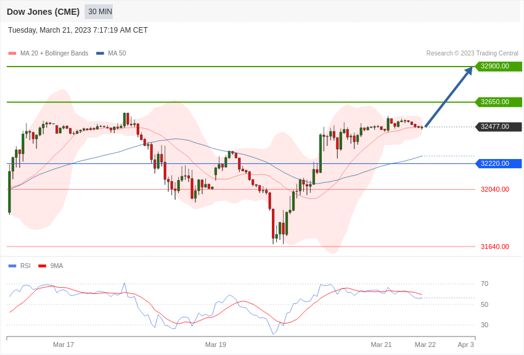Click the 32477.00 current price tag
The width and height of the screenshot is (524, 355).
click(499, 126)
